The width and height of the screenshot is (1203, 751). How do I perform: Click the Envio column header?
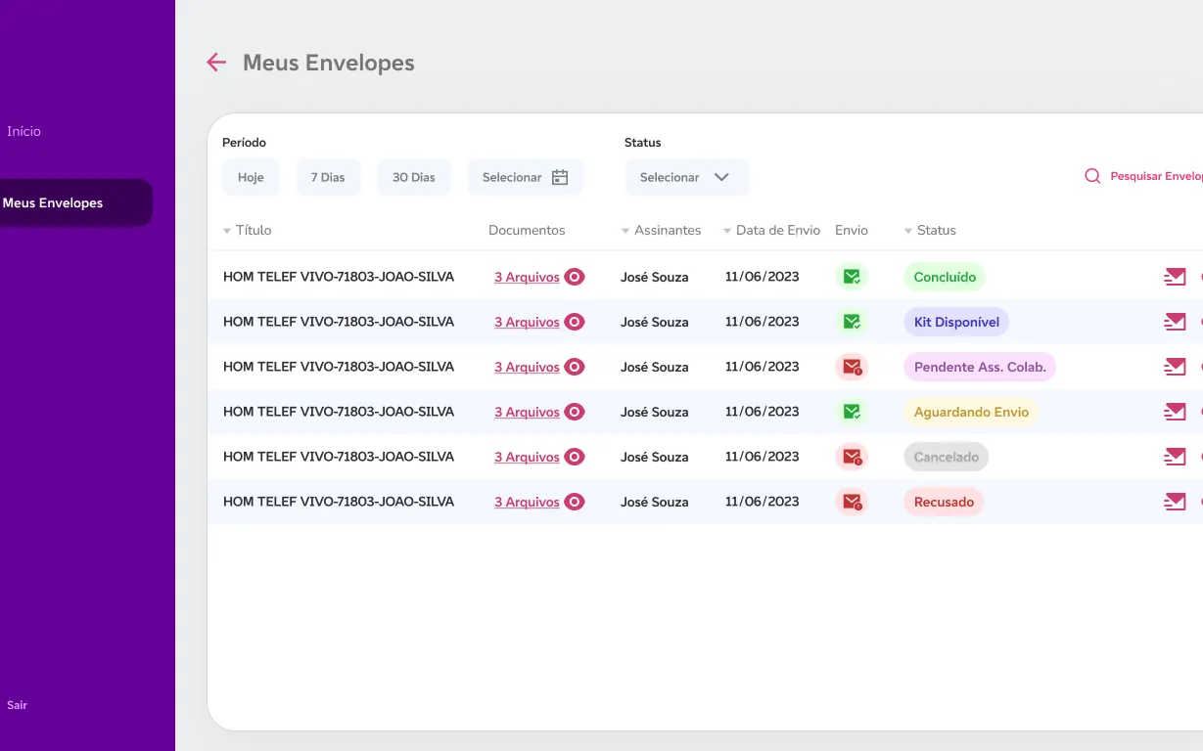coord(852,231)
